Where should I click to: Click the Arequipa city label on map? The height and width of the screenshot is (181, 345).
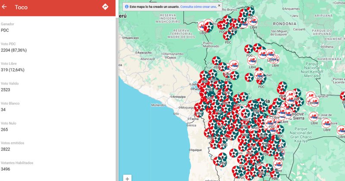coord(179,97)
